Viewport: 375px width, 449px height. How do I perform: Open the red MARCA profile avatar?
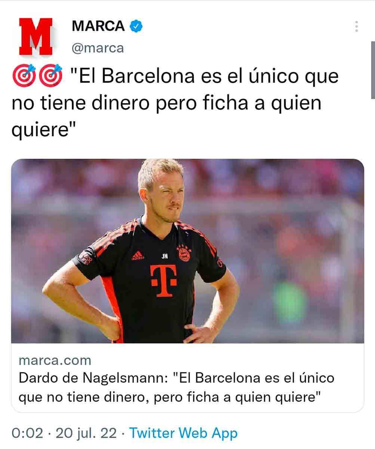tap(36, 37)
